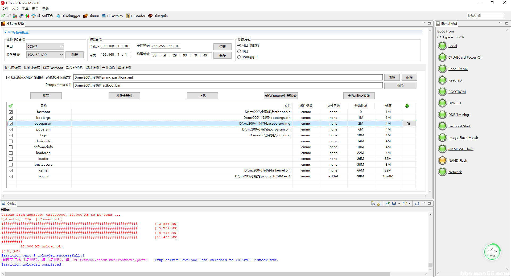511x277 pixels.
Task: Click the green plus add-partition icon
Action: point(407,106)
